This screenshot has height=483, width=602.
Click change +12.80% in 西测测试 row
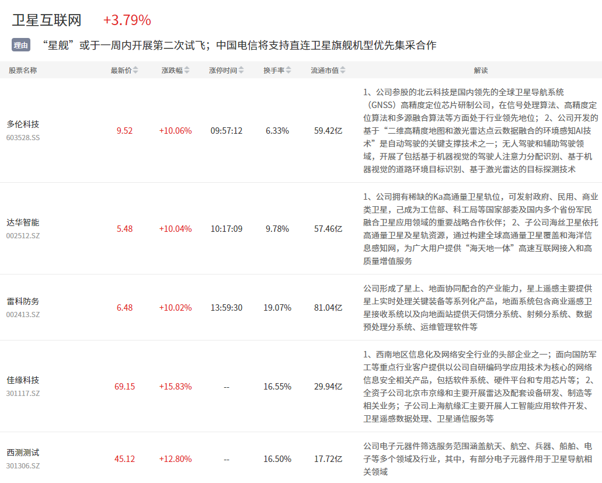point(175,459)
